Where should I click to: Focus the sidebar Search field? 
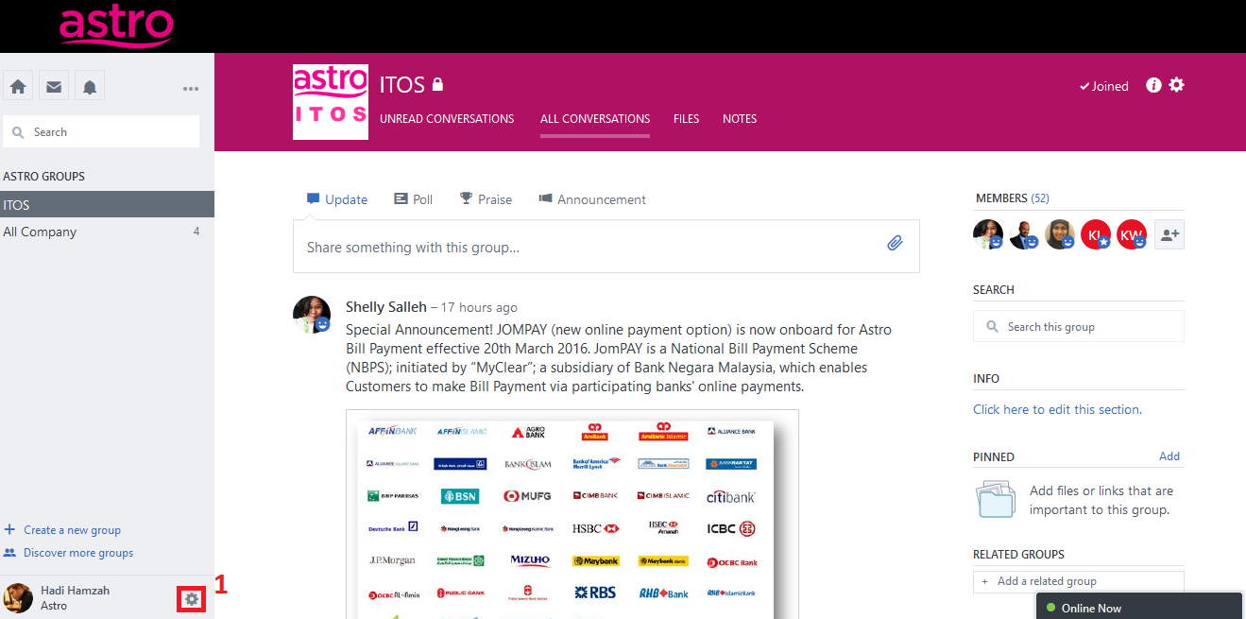click(x=101, y=132)
